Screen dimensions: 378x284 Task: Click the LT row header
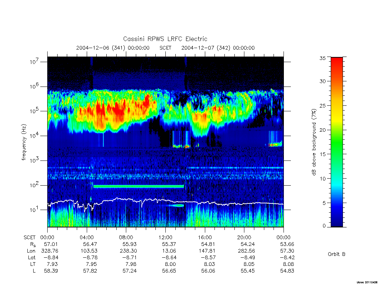pyautogui.click(x=32, y=264)
